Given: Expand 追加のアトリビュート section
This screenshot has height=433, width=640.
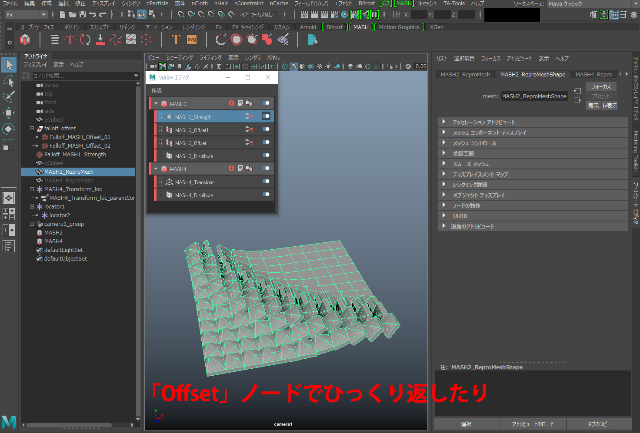Looking at the screenshot, I should point(444,226).
